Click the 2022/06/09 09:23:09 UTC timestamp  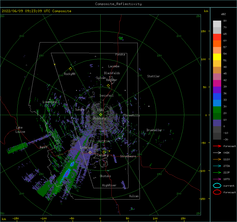pyautogui.click(x=26, y=11)
